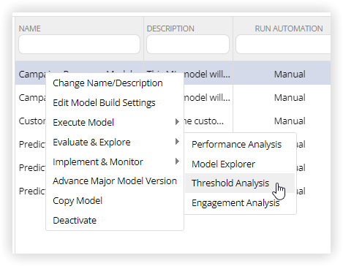Click Deactivate in the context menu
Screen dimensions: 343x266
point(75,221)
